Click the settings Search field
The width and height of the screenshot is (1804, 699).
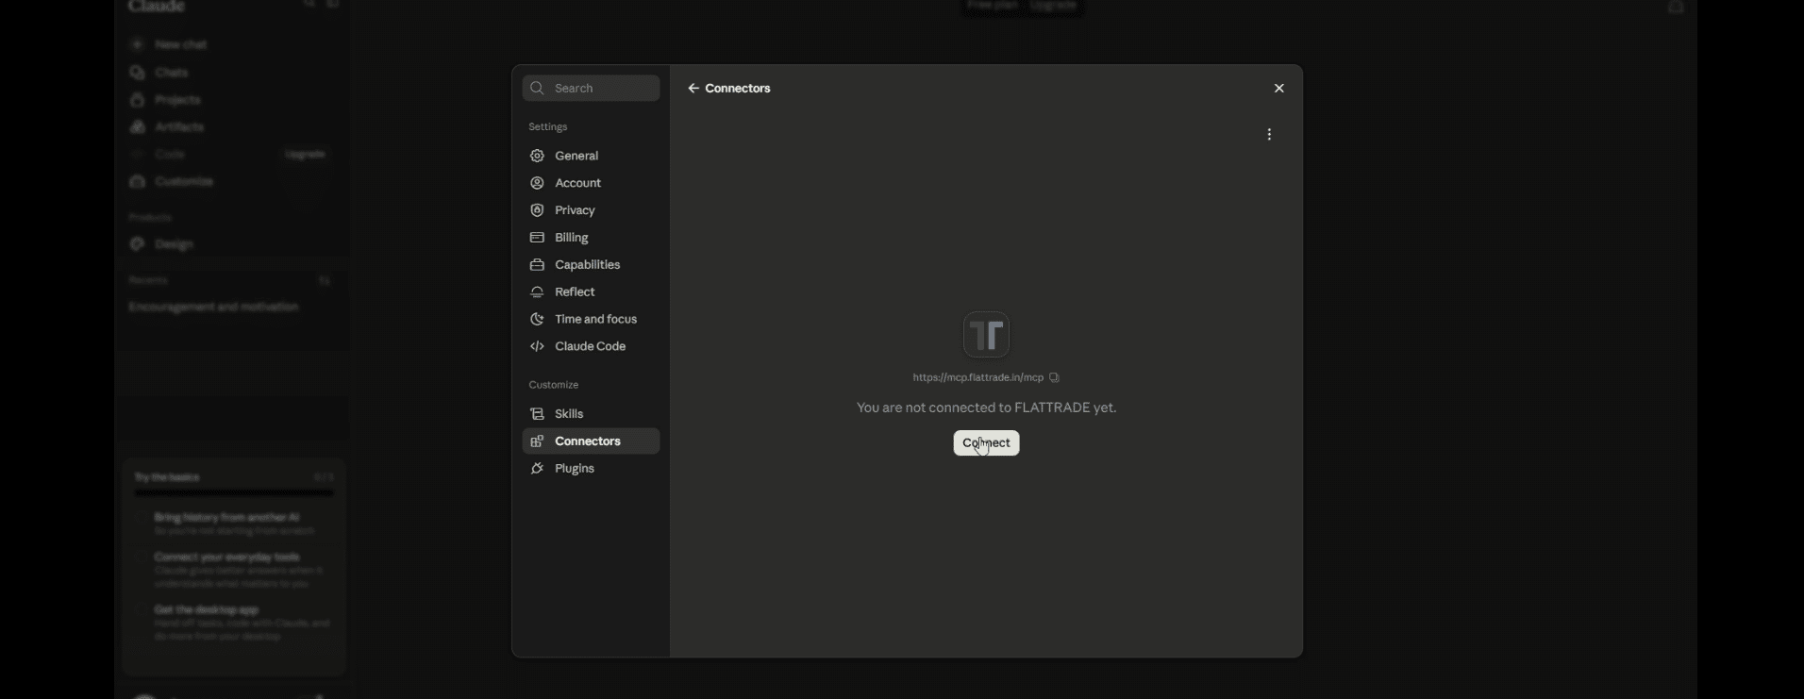[591, 89]
